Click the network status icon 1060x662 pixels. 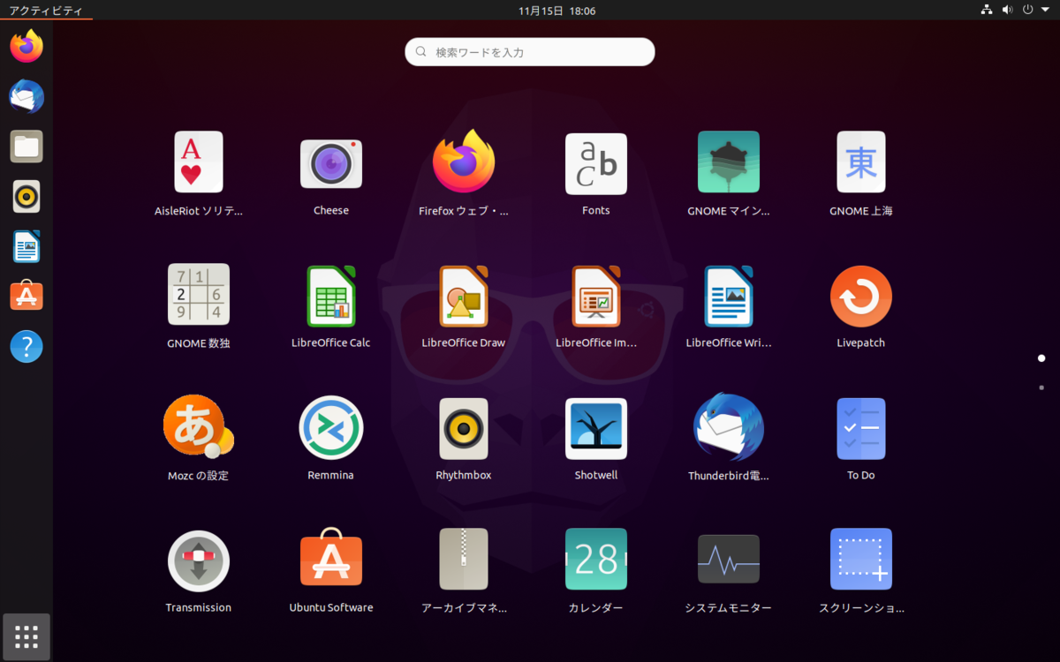(x=987, y=11)
